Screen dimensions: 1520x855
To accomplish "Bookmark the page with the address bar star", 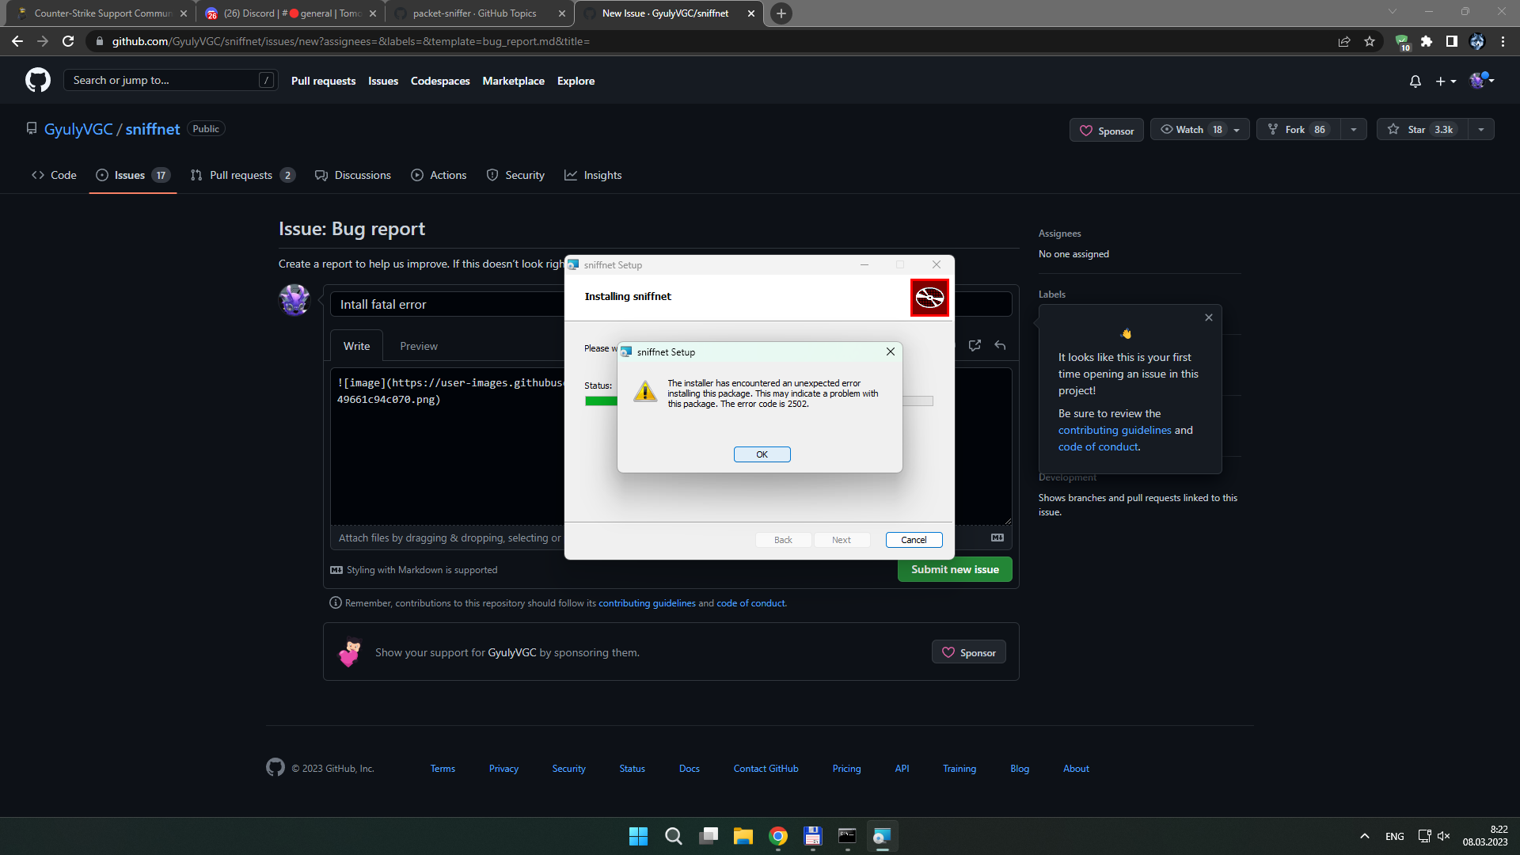I will tap(1370, 41).
